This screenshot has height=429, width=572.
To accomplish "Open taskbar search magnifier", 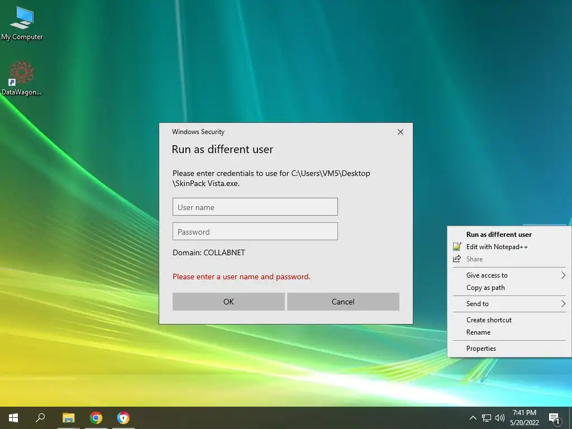I will (40, 418).
